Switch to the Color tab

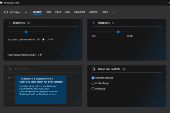point(48,12)
